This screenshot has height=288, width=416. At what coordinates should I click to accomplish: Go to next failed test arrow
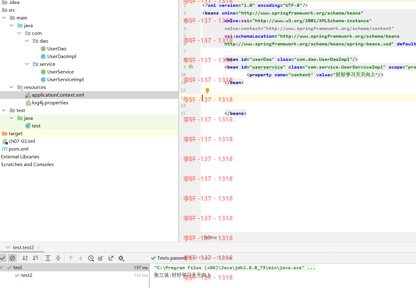point(81,258)
